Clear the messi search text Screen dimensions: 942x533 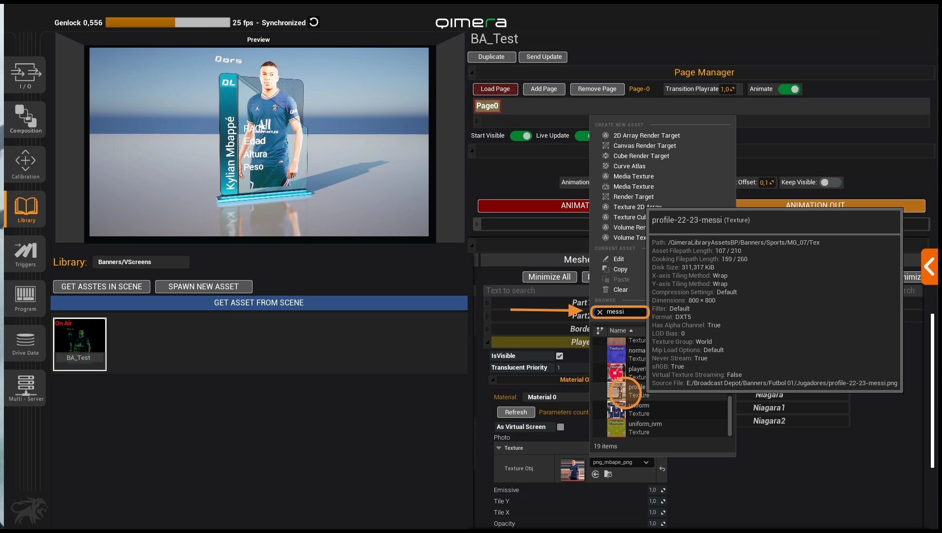click(x=600, y=312)
